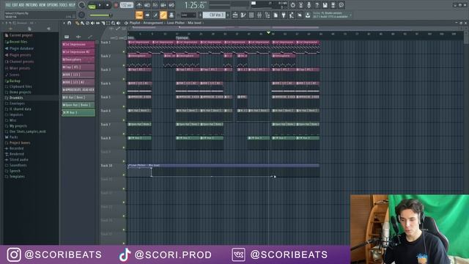Toggle countdown before recording icon

(x=155, y=5)
